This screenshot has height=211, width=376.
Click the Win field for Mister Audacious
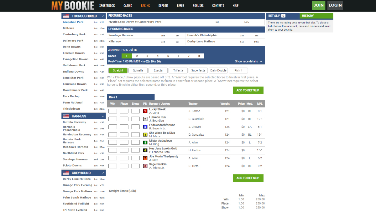[113, 143]
